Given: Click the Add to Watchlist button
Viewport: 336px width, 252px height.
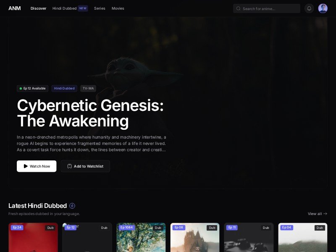Looking at the screenshot, I should 85,166.
